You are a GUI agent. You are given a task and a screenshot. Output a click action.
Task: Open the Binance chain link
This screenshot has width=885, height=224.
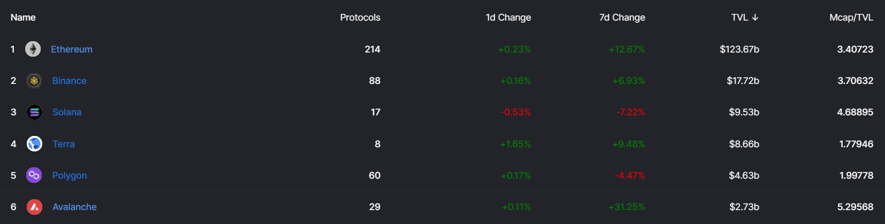(x=69, y=81)
